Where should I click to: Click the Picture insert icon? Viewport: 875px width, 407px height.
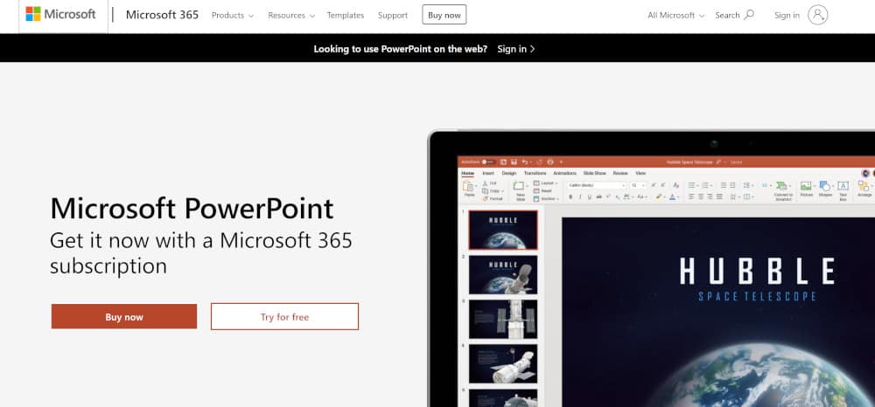[x=806, y=186]
